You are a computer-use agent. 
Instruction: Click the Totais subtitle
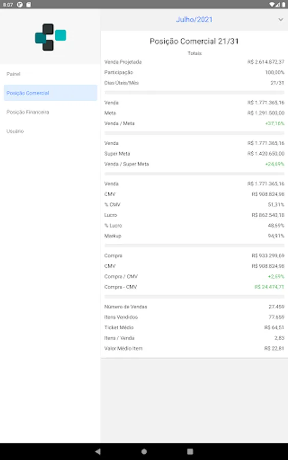(194, 53)
